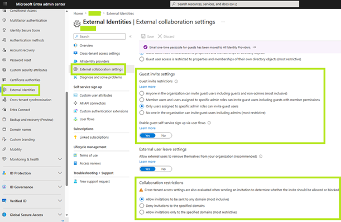The height and width of the screenshot is (222, 341).
Task: Follow the arrow link on email passcode notice
Action: 254,47
